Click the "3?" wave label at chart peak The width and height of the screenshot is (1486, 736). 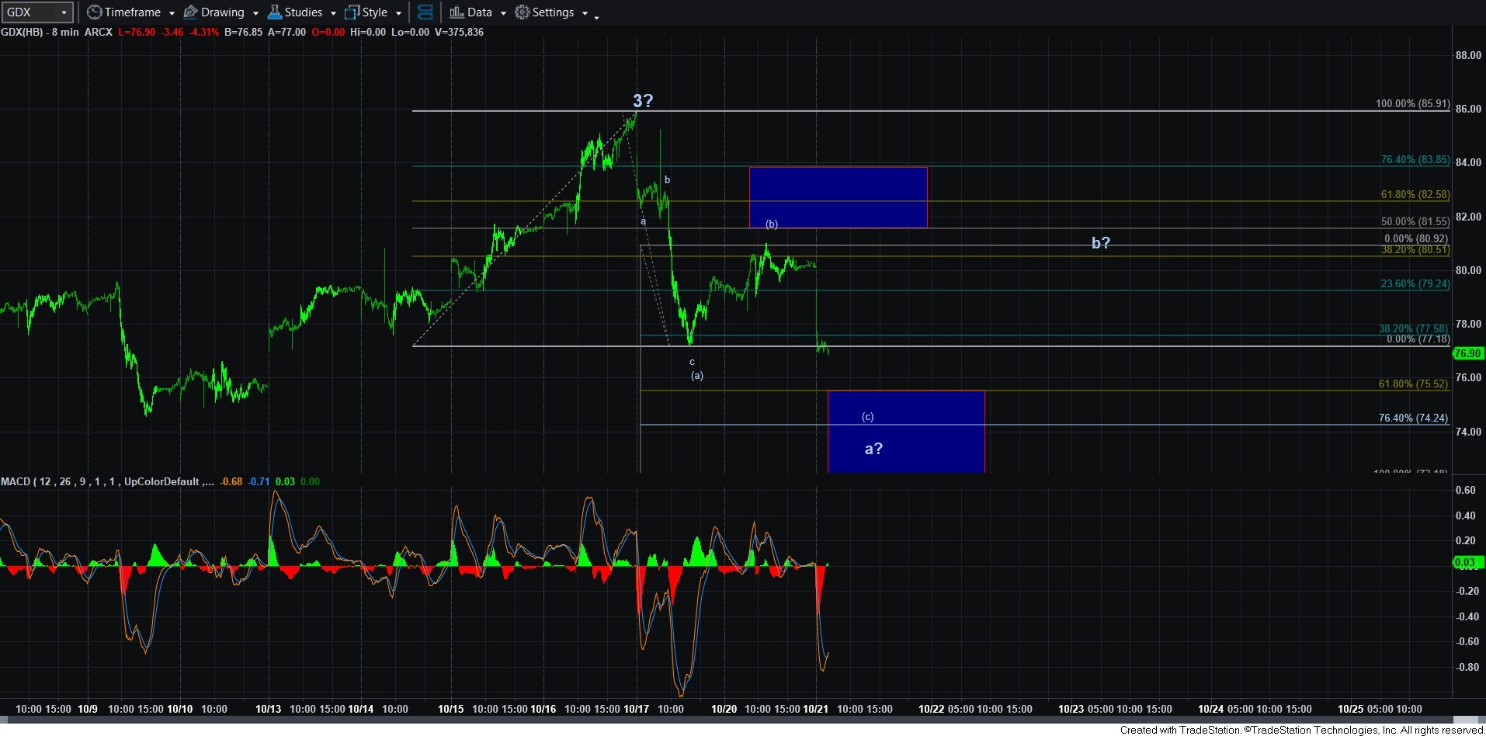643,101
